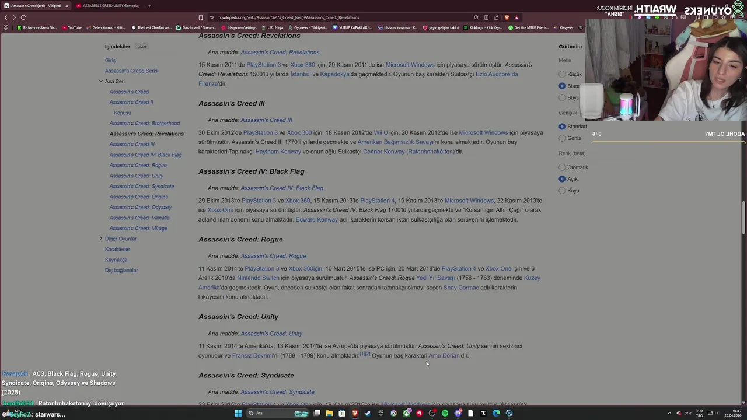Open Brave Rewards triangle icon
The height and width of the screenshot is (420, 747).
tap(516, 17)
